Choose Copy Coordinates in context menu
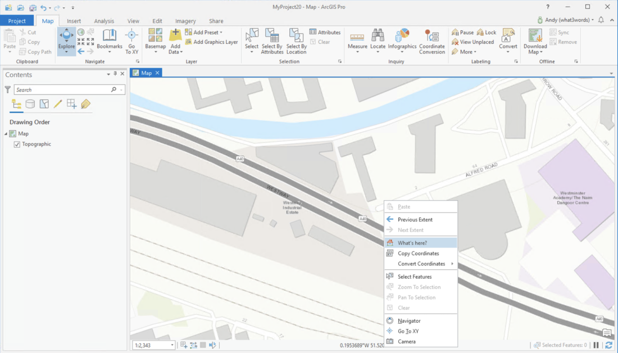618x353 pixels. click(421, 253)
